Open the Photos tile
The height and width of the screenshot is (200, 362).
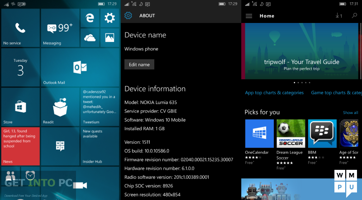110,38
